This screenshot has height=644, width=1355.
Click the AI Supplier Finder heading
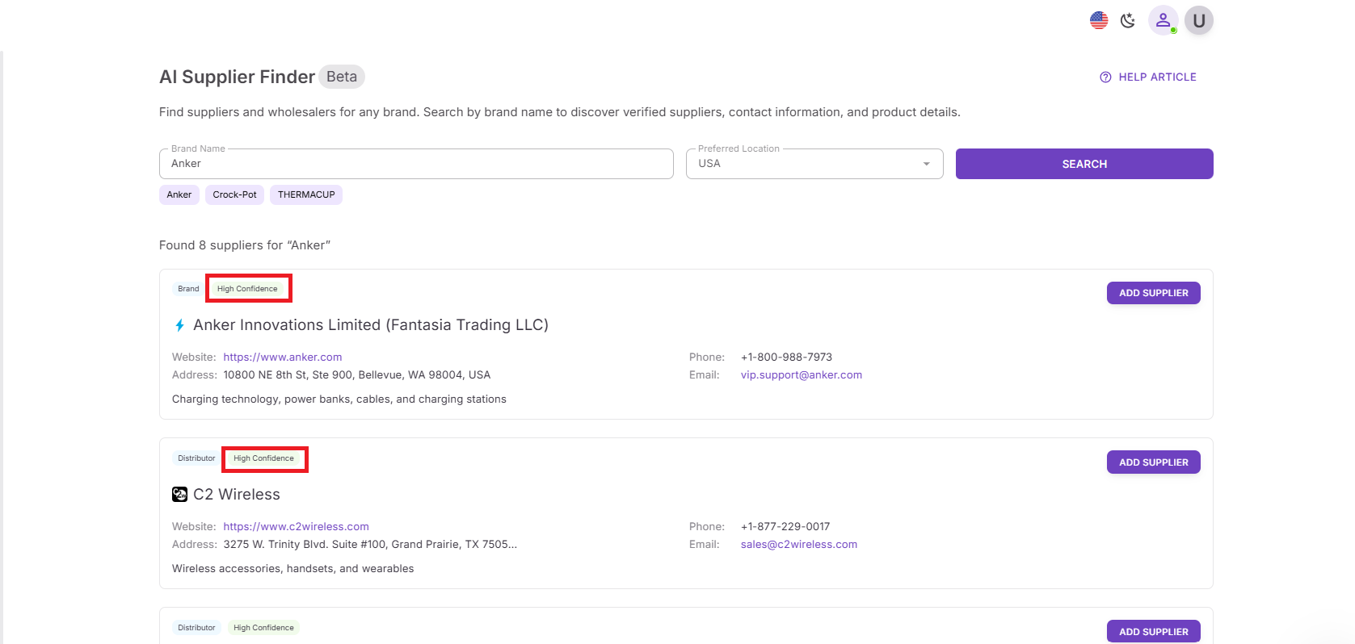pyautogui.click(x=237, y=77)
